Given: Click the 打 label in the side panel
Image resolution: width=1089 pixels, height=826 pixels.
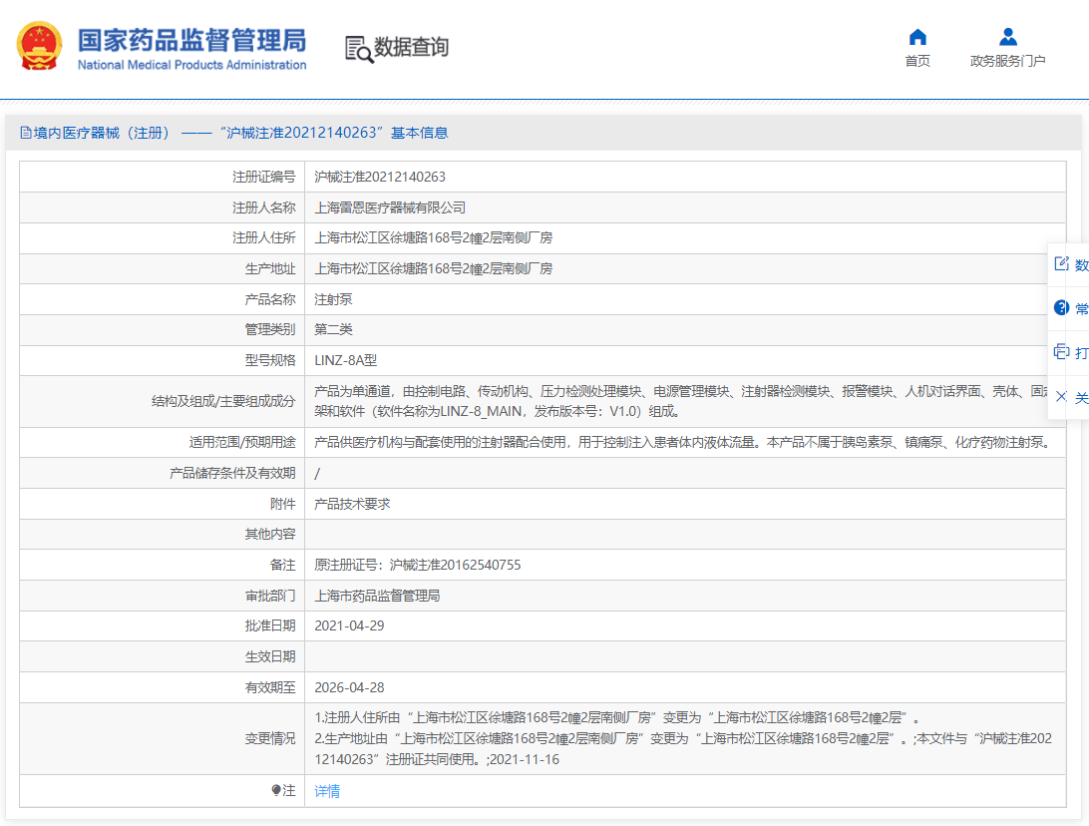Looking at the screenshot, I should tap(1081, 353).
